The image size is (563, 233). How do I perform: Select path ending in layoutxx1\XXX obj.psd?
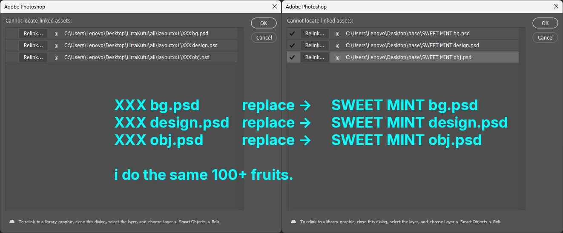(137, 57)
